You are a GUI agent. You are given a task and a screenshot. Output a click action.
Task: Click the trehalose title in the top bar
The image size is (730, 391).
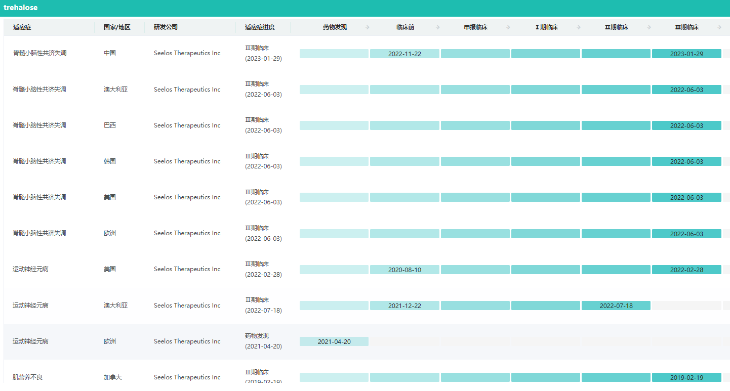[21, 8]
